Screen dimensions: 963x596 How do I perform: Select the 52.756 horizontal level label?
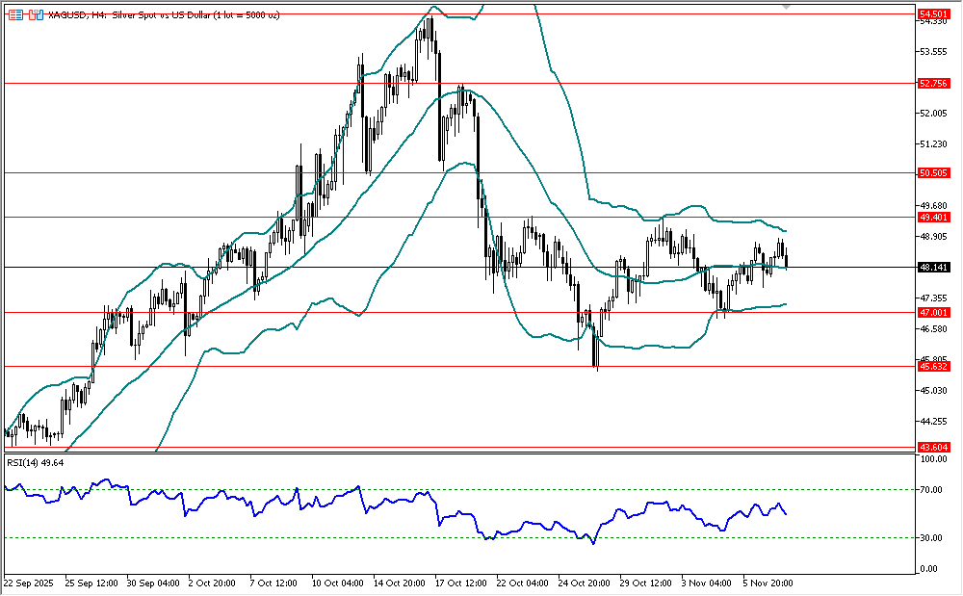pos(933,84)
